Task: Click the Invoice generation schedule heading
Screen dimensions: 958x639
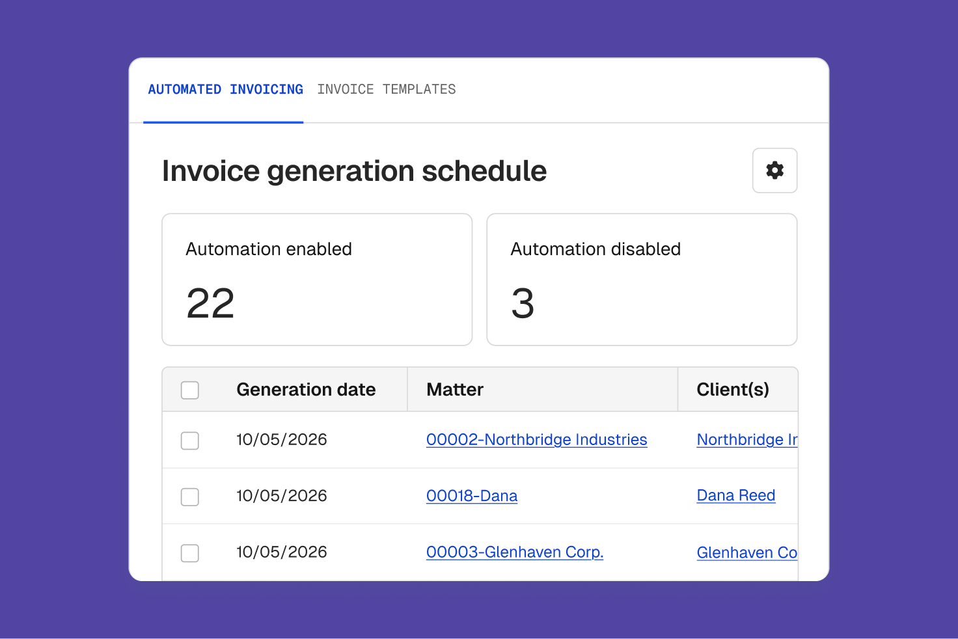Action: [x=354, y=171]
